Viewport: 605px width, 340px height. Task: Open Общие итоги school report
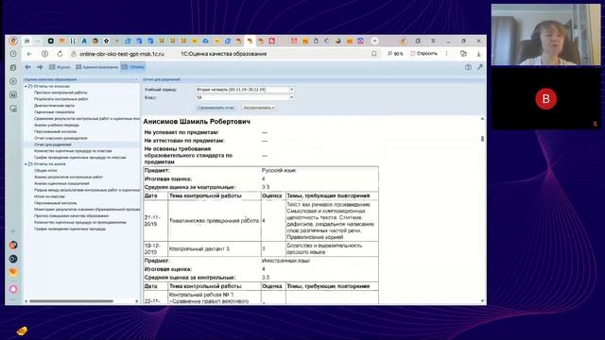tap(45, 170)
